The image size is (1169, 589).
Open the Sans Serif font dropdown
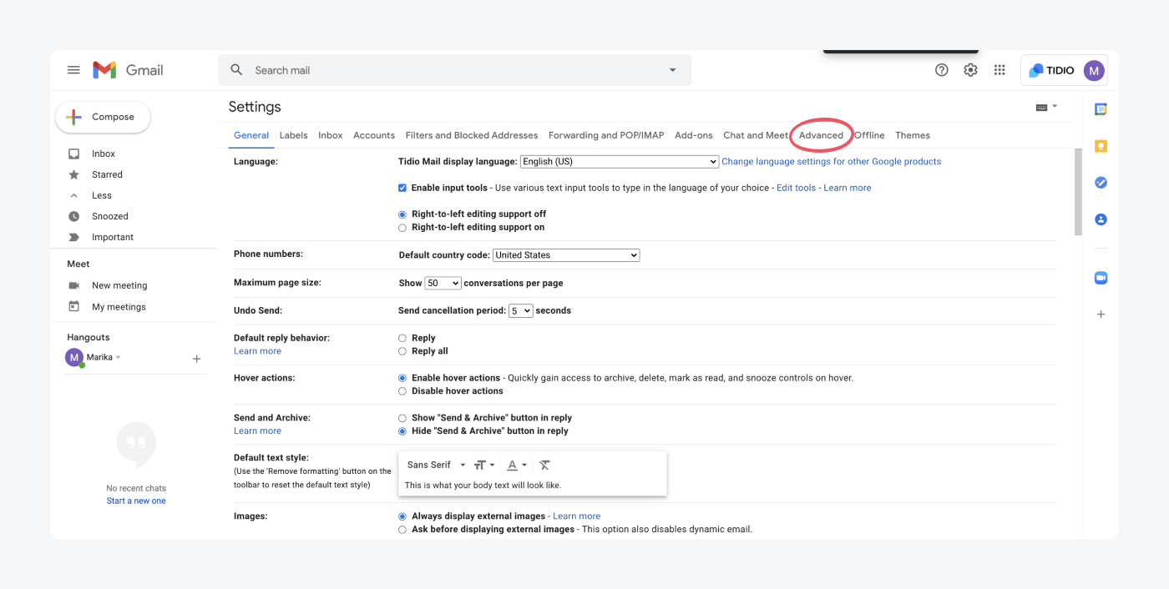tap(433, 465)
